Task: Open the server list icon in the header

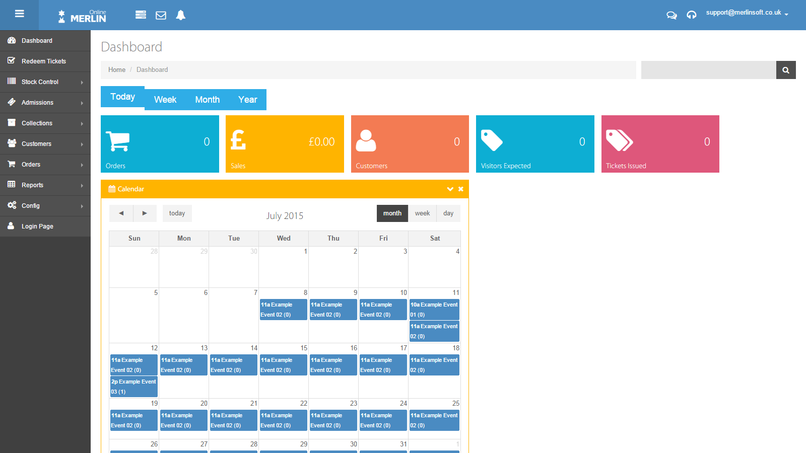Action: click(x=141, y=15)
